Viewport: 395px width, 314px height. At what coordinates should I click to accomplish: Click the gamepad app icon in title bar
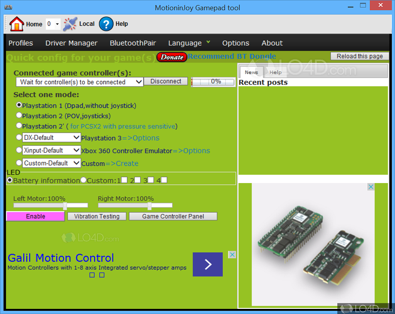tap(8, 7)
